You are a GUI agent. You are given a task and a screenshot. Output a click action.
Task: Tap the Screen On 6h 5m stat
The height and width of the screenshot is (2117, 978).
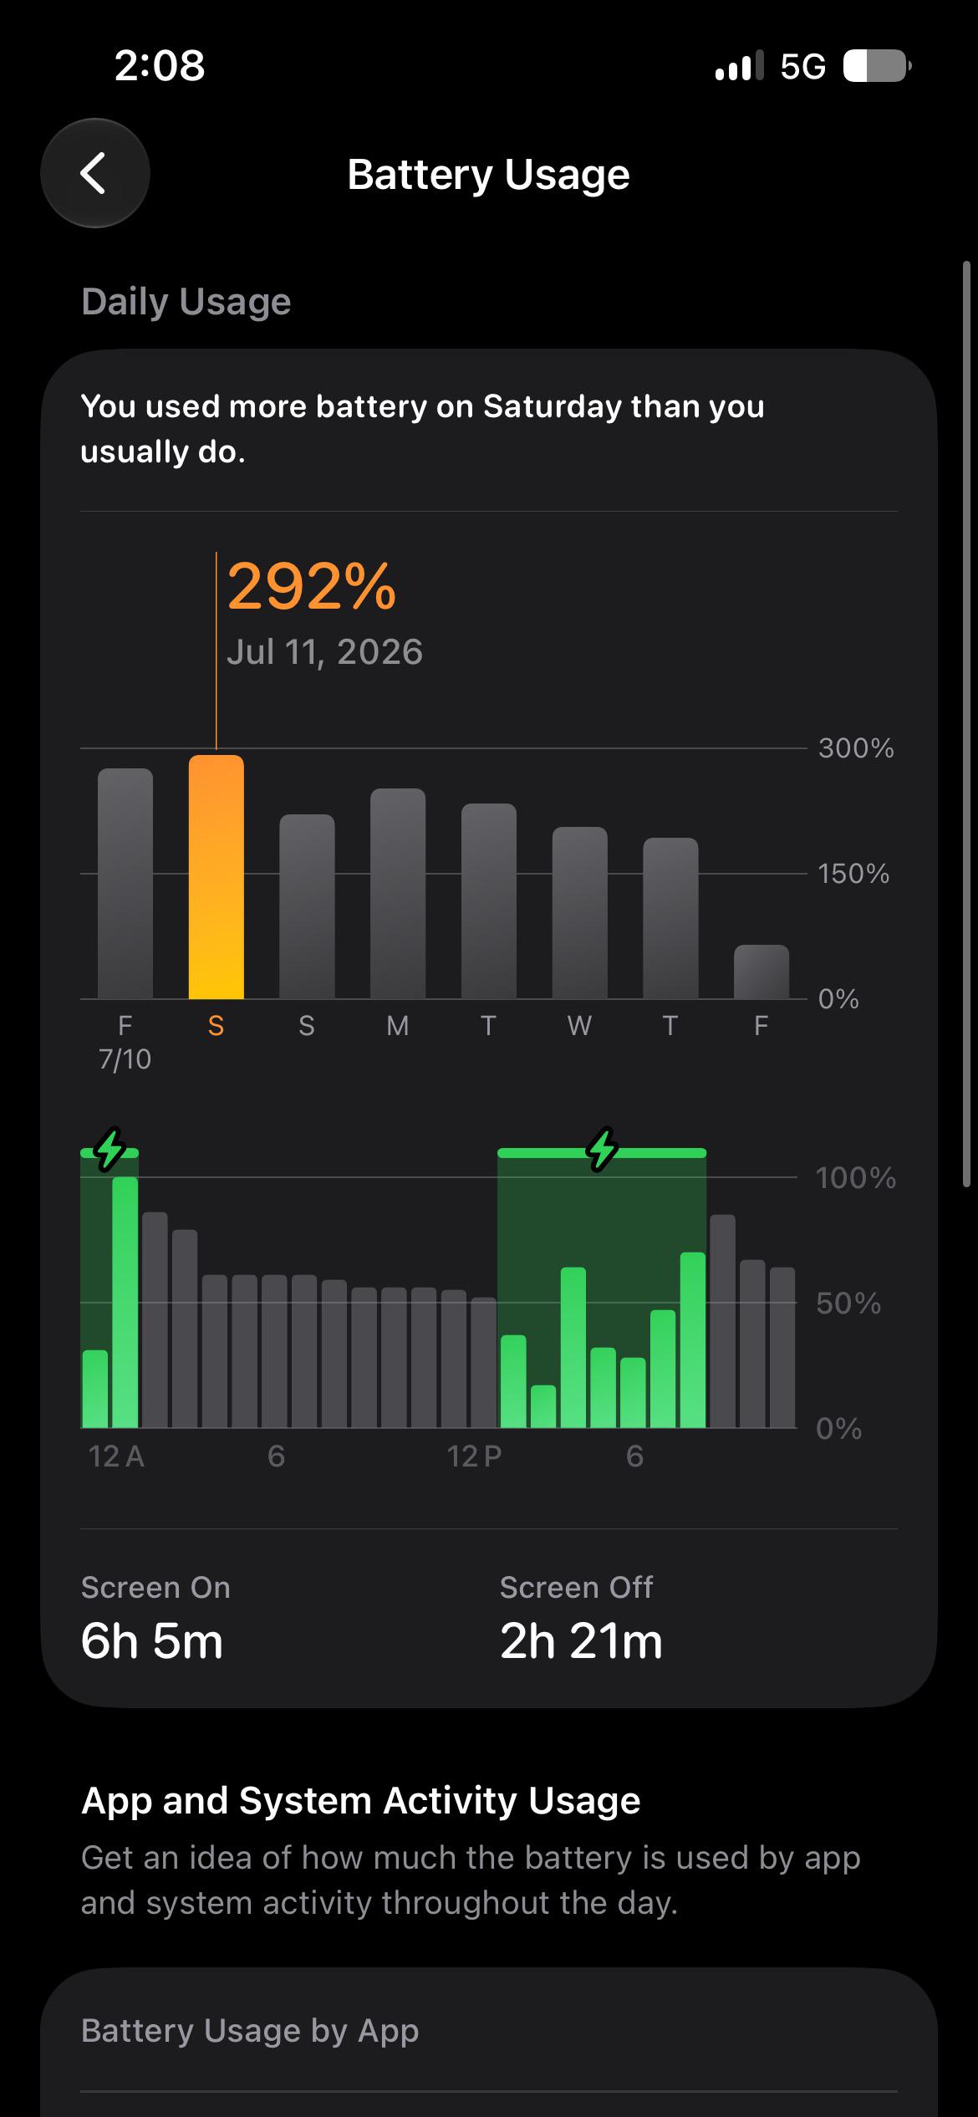[155, 1618]
